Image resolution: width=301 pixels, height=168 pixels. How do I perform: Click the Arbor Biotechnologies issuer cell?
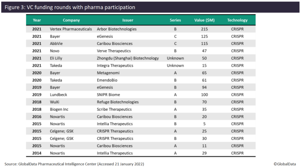(x=117, y=29)
